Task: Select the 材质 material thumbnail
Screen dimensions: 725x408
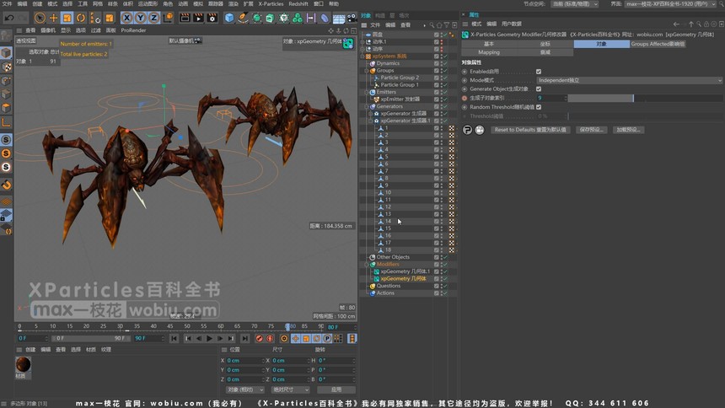Action: [x=23, y=364]
